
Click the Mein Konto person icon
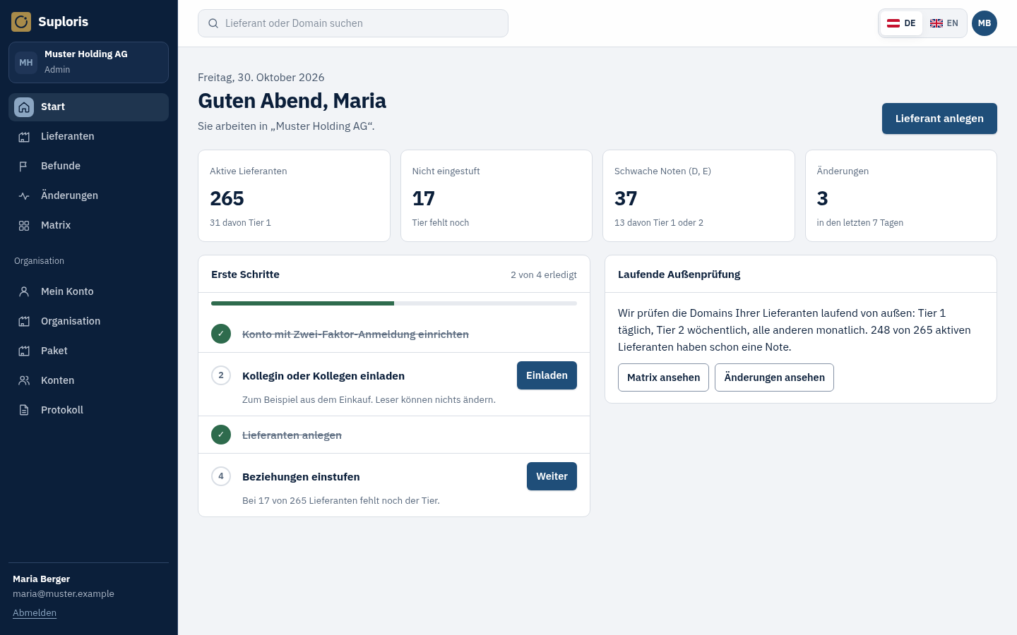pos(24,291)
